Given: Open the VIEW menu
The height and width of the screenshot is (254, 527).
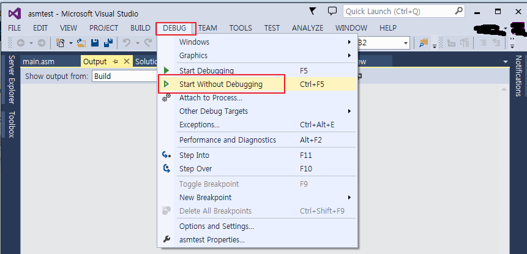Looking at the screenshot, I should coord(68,28).
